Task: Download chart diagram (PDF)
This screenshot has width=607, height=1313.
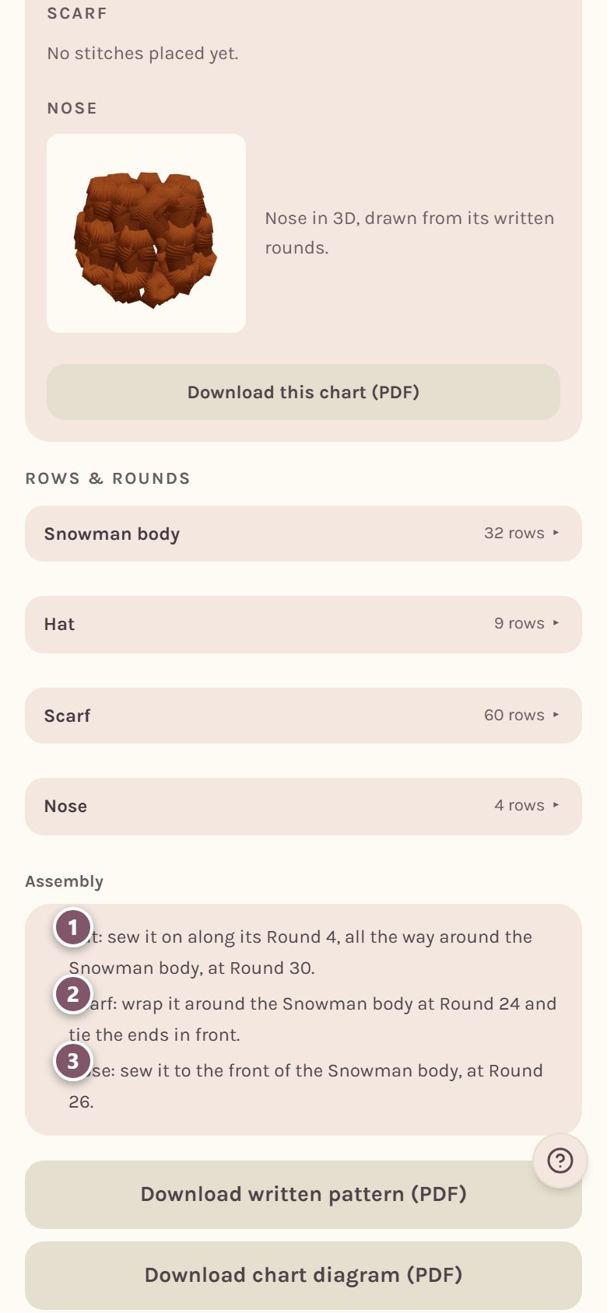Action: tap(303, 1276)
